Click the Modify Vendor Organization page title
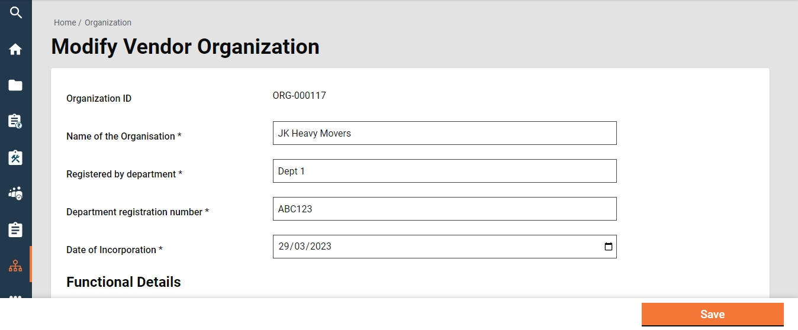The image size is (798, 330). [185, 47]
